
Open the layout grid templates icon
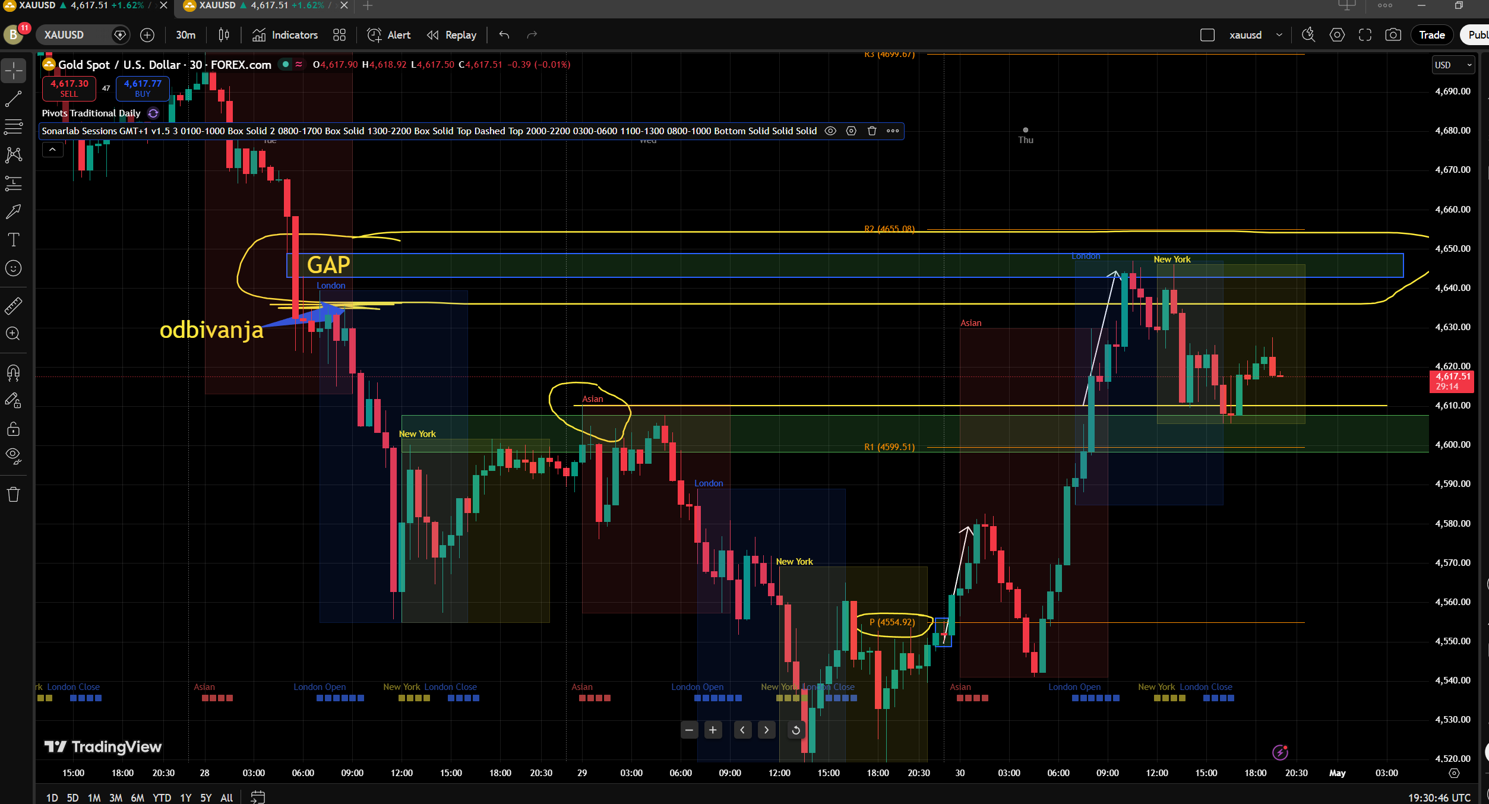coord(339,35)
